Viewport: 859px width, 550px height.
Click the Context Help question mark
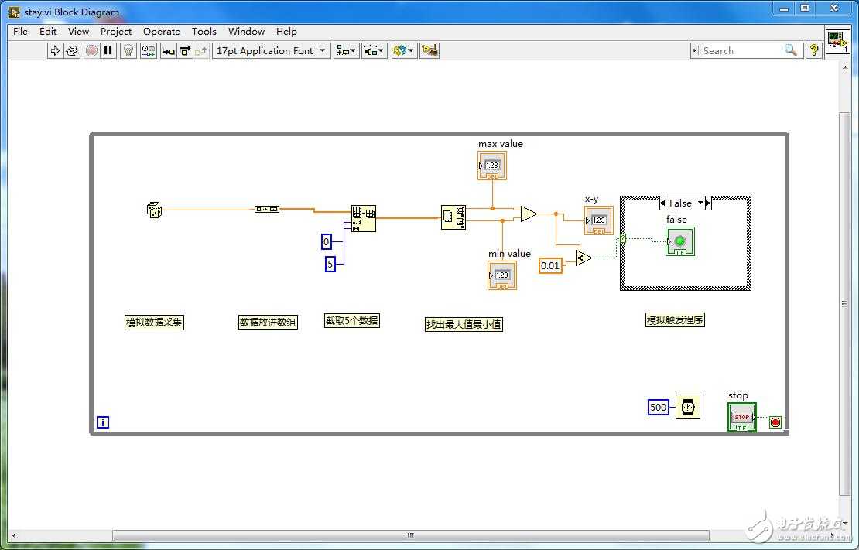[x=814, y=50]
